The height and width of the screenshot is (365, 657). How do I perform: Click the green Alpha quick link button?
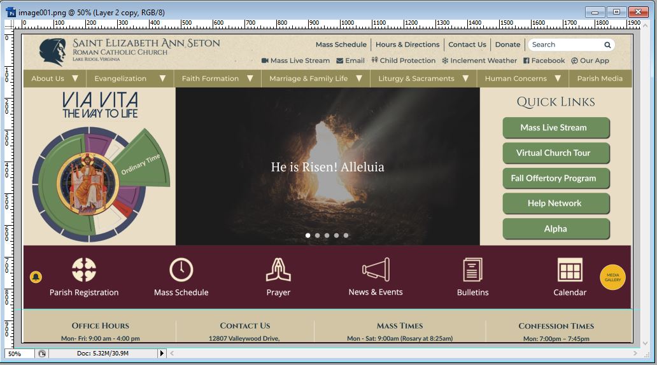tap(555, 229)
